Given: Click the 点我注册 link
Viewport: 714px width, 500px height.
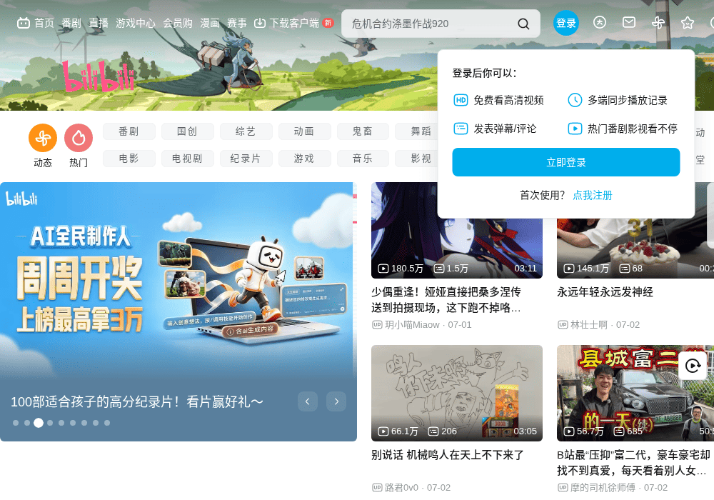Looking at the screenshot, I should point(593,195).
